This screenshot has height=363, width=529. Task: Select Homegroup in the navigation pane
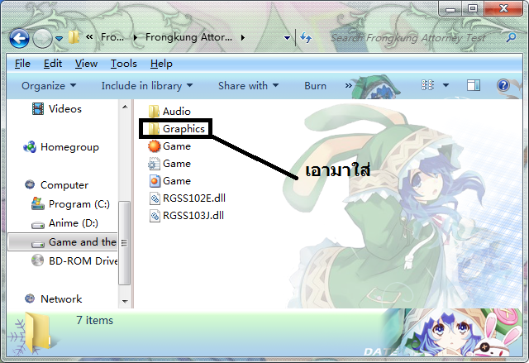click(69, 147)
